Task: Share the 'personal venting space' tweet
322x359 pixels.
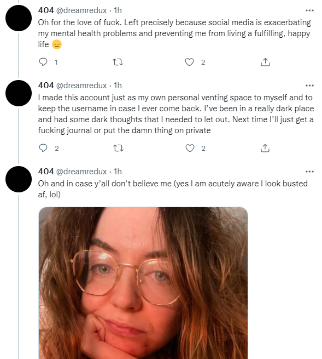Action: (x=265, y=148)
